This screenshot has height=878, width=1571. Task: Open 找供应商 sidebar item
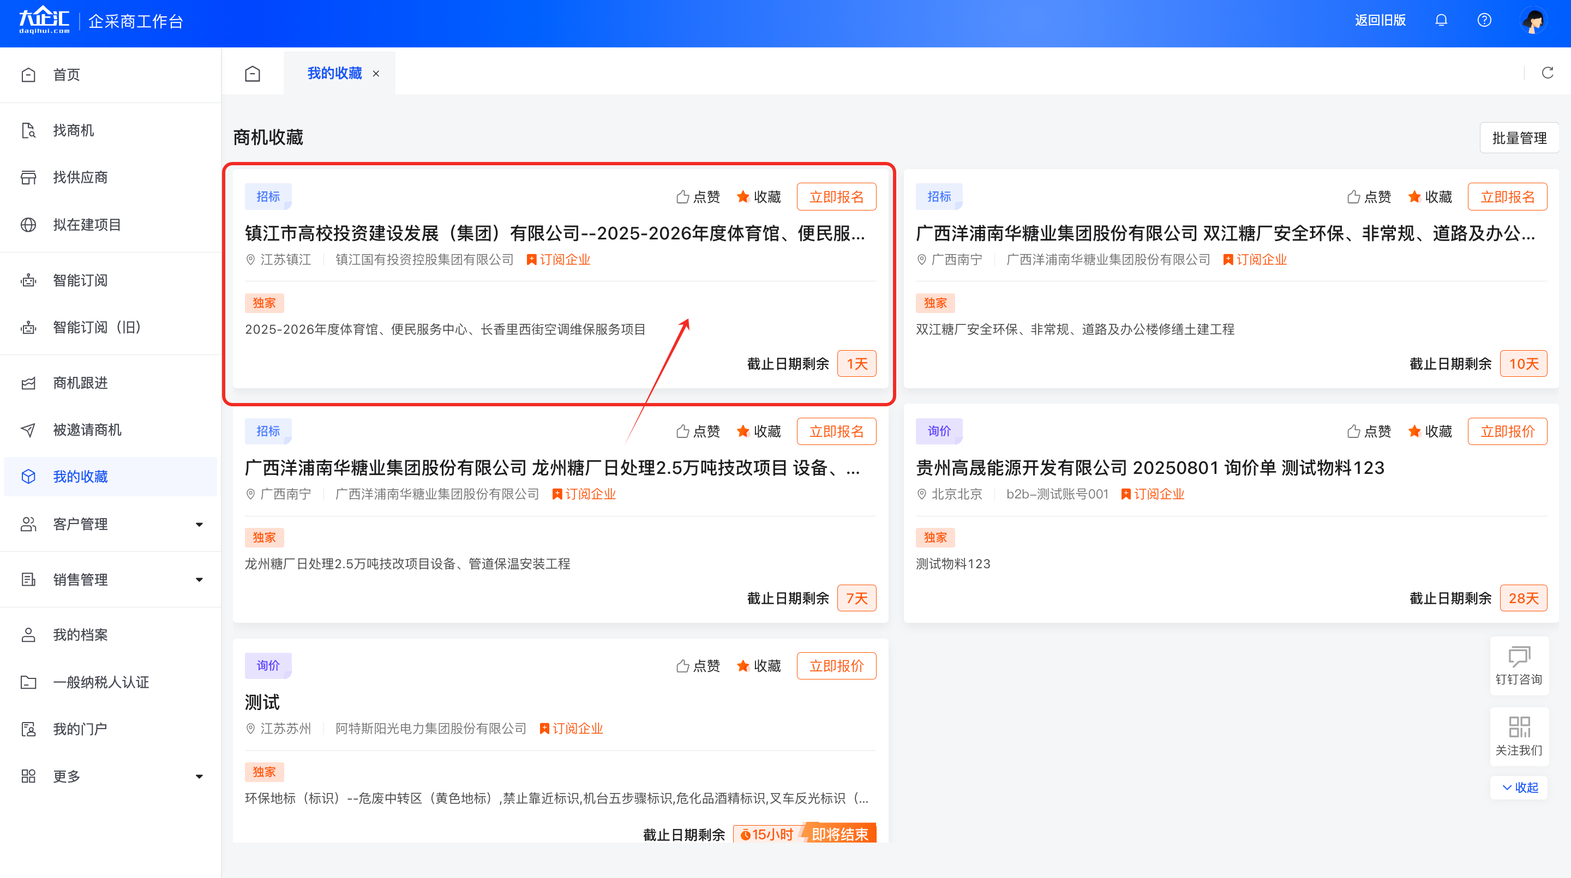[110, 177]
